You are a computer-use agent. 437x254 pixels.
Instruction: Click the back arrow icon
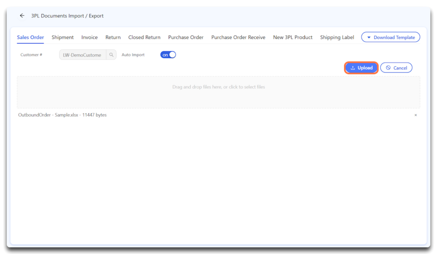(x=22, y=16)
